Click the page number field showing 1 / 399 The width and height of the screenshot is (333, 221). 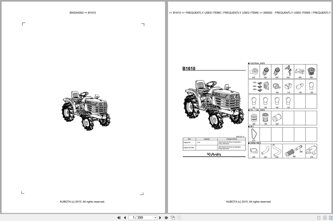click(x=141, y=218)
